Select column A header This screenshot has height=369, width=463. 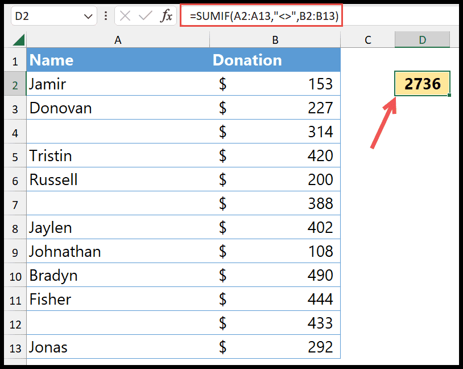coord(118,40)
